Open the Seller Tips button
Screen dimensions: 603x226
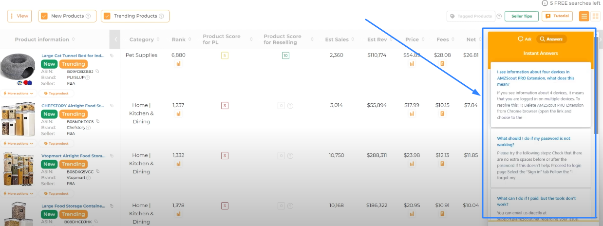tap(522, 16)
